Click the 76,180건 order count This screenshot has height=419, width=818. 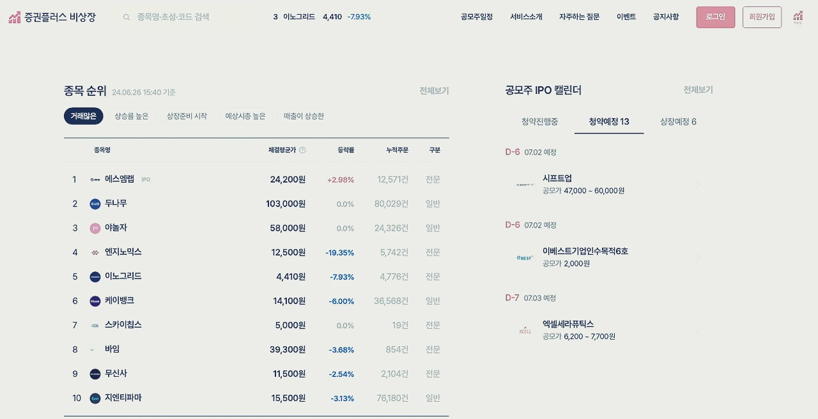coord(392,398)
